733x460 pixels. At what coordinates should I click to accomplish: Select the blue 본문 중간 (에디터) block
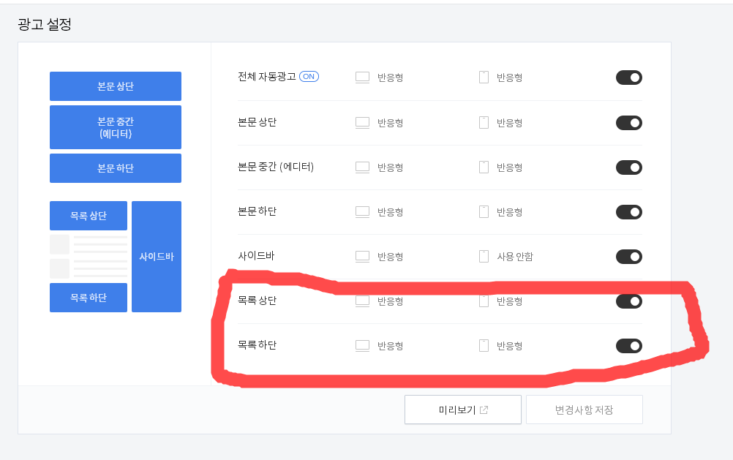(x=116, y=127)
